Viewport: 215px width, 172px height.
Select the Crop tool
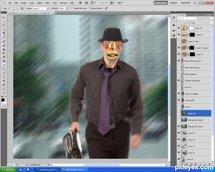pos(4,33)
